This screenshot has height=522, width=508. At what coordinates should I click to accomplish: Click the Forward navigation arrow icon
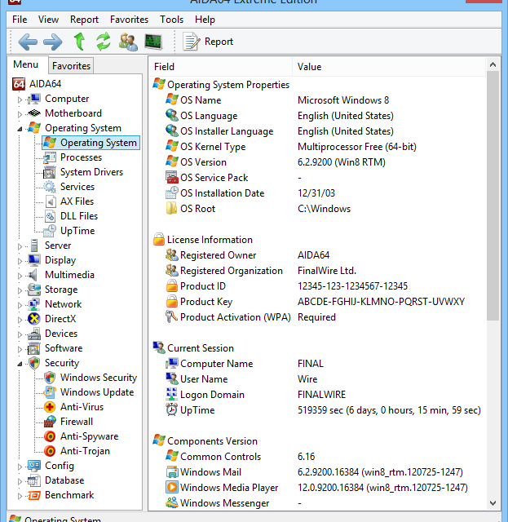coord(53,42)
